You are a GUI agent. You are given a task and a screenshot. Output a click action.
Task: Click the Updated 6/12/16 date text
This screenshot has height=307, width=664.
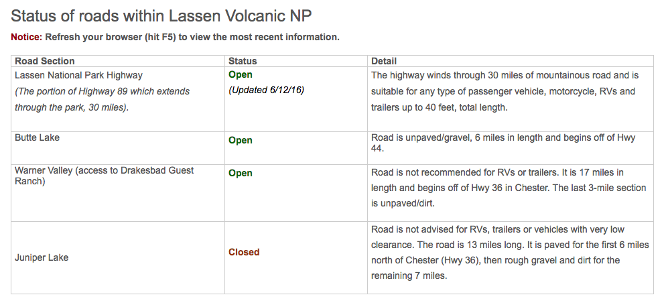click(267, 91)
